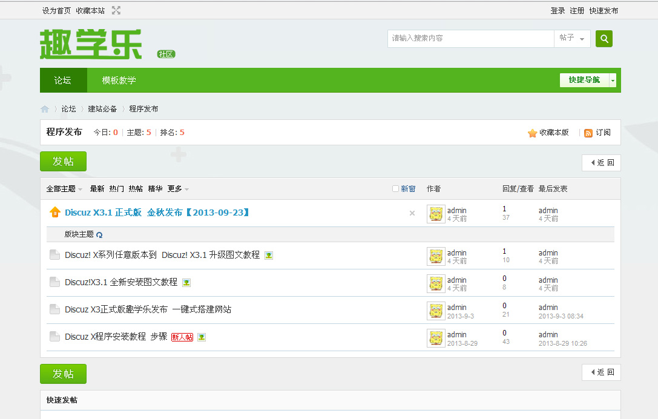Open thread Discuz!X3.1 全新安装图文教程
658x419 pixels.
(121, 282)
